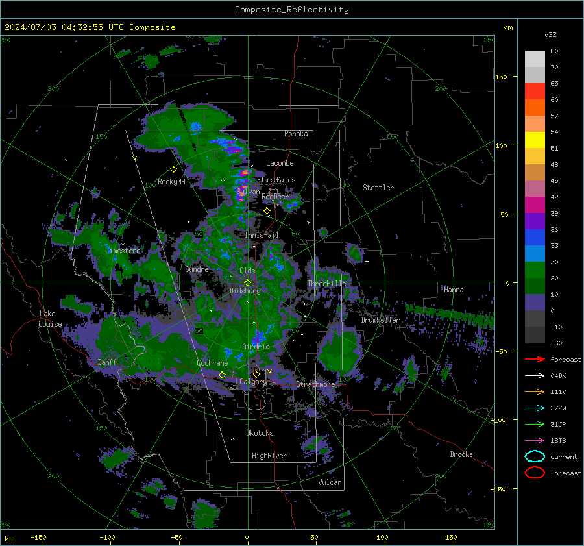Click the Limestone label on the map
Screen dimensions: 584x546
(x=123, y=251)
